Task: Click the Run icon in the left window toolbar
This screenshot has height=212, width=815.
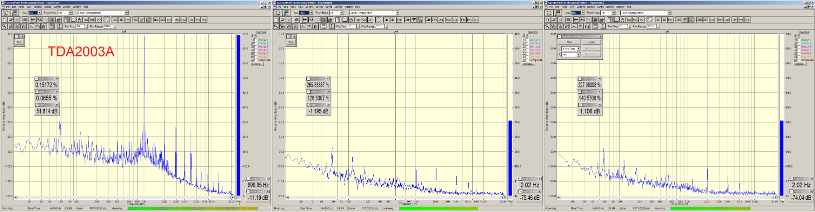Action: point(6,13)
